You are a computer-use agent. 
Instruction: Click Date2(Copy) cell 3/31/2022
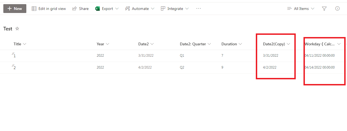tap(271, 56)
